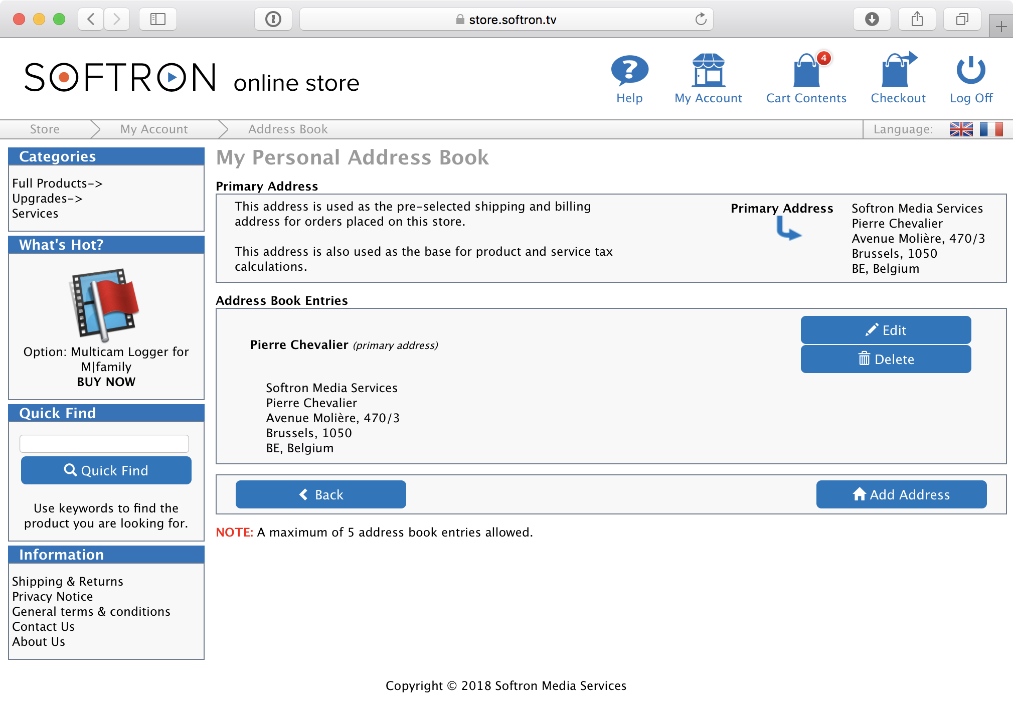The image size is (1013, 704).
Task: Click the Log Off text label
Action: coord(971,98)
